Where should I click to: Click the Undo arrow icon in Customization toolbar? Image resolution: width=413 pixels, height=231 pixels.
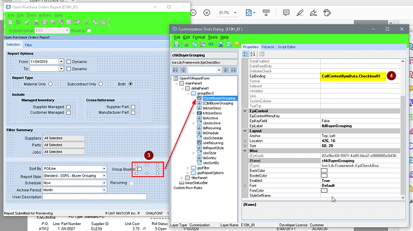click(x=211, y=44)
